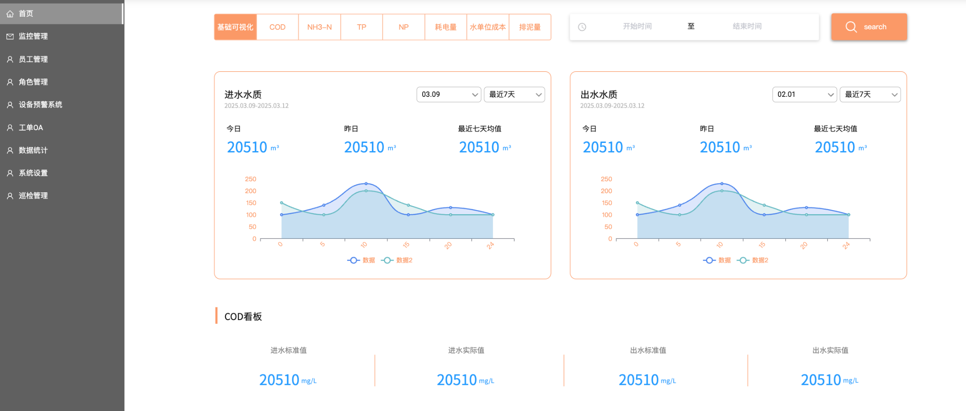
Task: Open the 02.01 date dropdown in 出水水质
Action: click(x=804, y=95)
